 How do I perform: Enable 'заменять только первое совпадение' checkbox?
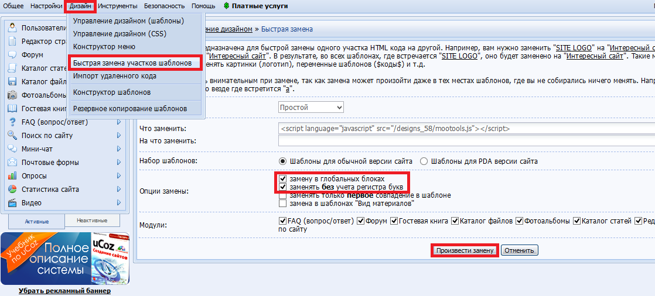[x=283, y=195]
